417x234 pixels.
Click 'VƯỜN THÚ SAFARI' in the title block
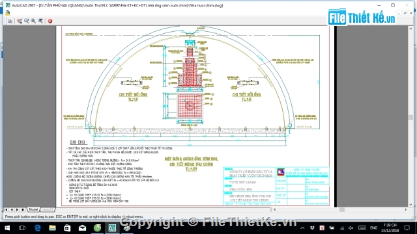(242, 183)
